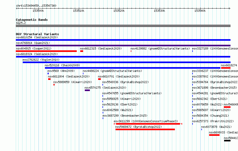This screenshot has width=238, height=151.
Task: Click the purple nsv4766814 variant bar
Action: pyautogui.click(x=123, y=46)
